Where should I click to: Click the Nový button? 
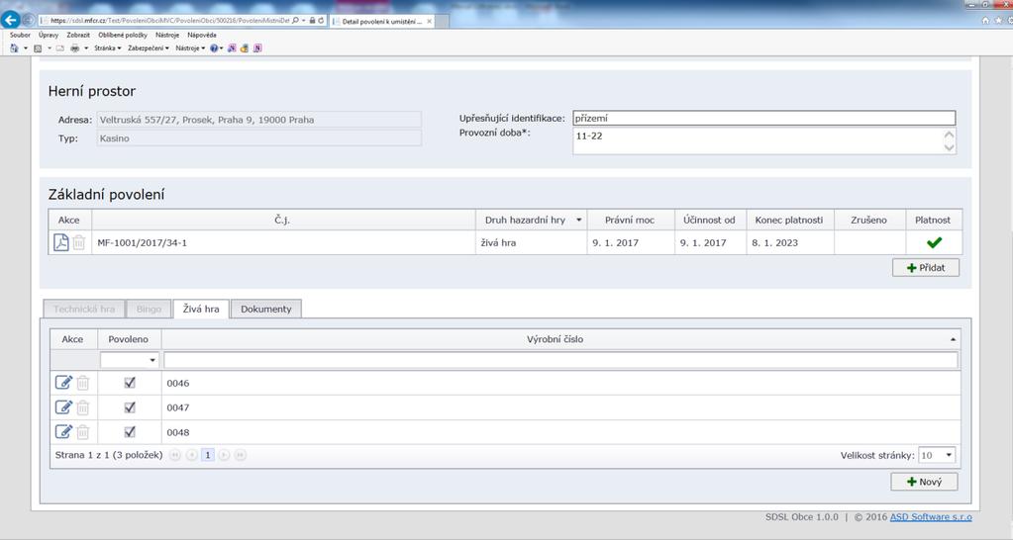[925, 482]
